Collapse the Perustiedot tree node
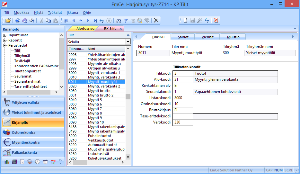300x174 pixels. pos(4,46)
